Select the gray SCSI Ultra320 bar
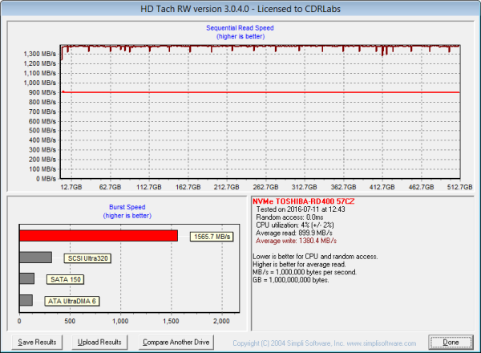 (x=35, y=258)
